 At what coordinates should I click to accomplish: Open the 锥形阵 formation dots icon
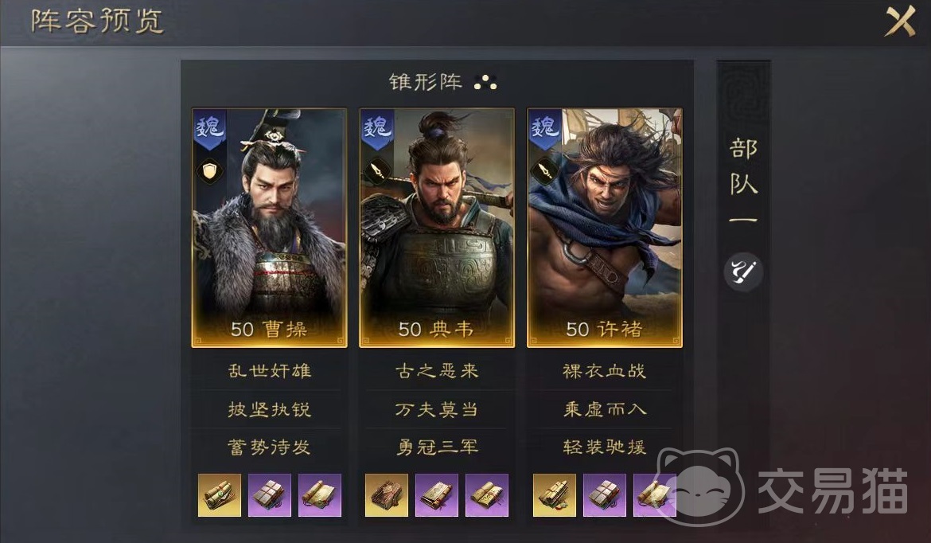pyautogui.click(x=485, y=83)
